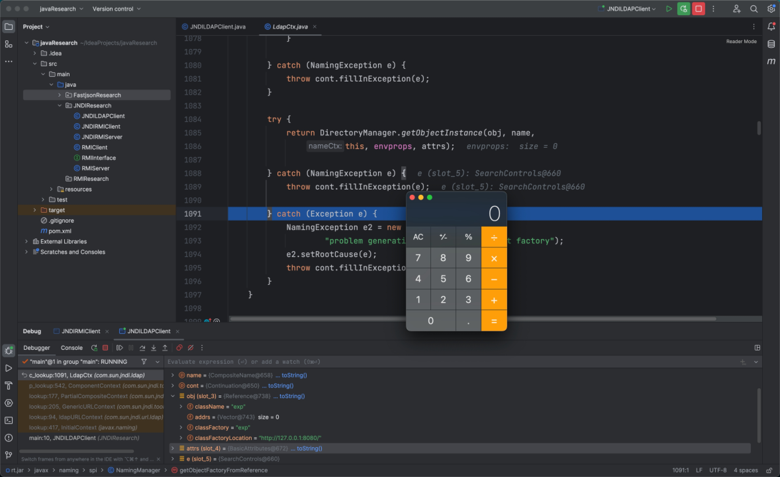780x477 pixels.
Task: Click the debug layout settings icon
Action: point(757,348)
